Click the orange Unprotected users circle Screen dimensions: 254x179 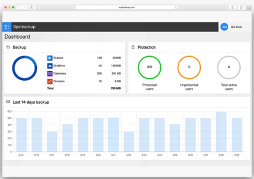189,67
